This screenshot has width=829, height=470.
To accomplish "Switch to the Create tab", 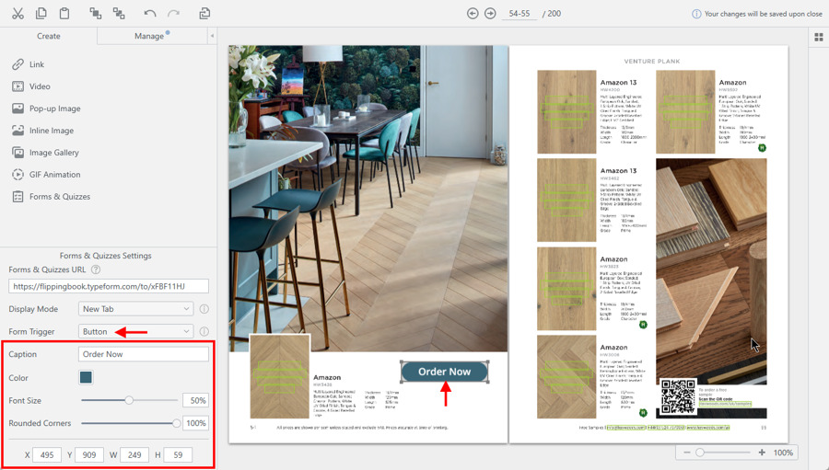I will 49,36.
